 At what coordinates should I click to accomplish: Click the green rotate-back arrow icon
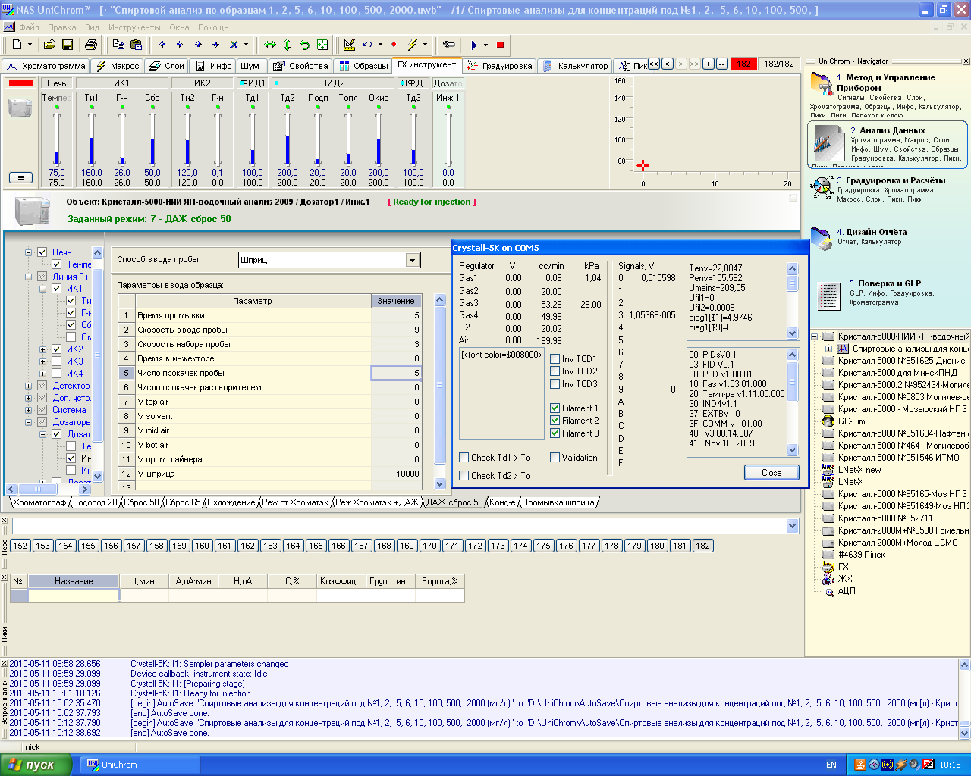[x=305, y=45]
